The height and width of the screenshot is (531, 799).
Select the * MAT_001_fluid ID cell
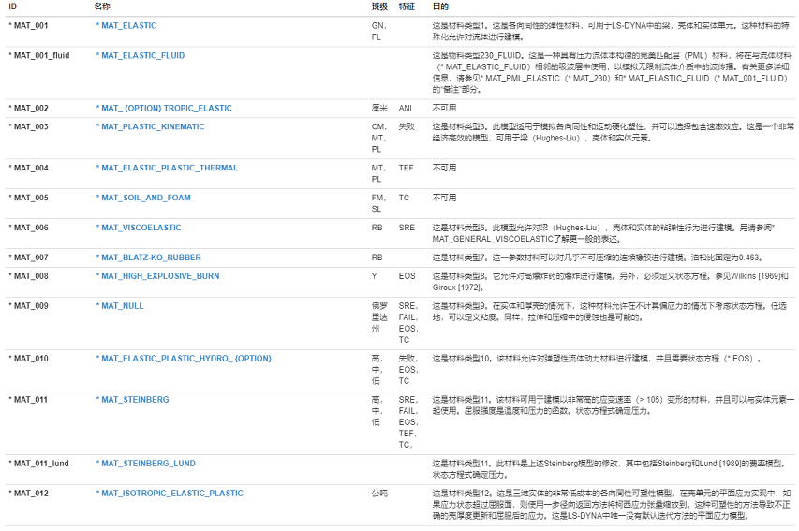click(x=39, y=55)
